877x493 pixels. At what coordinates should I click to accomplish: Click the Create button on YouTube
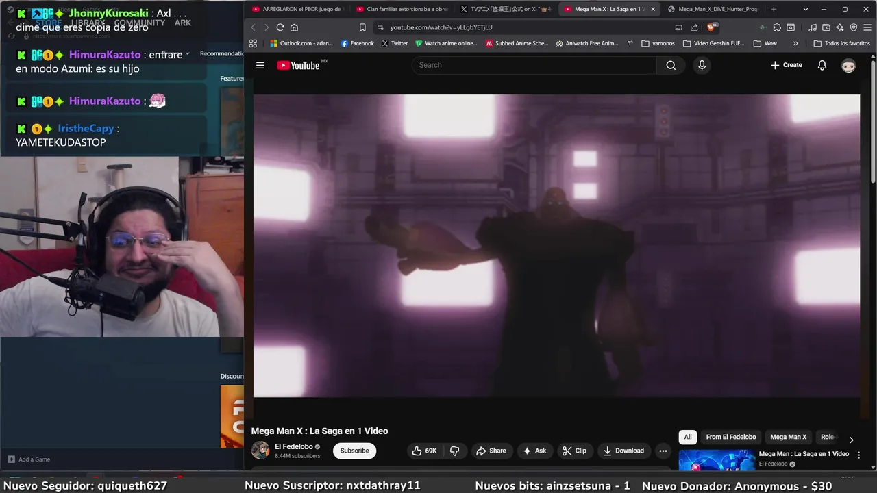click(x=786, y=65)
